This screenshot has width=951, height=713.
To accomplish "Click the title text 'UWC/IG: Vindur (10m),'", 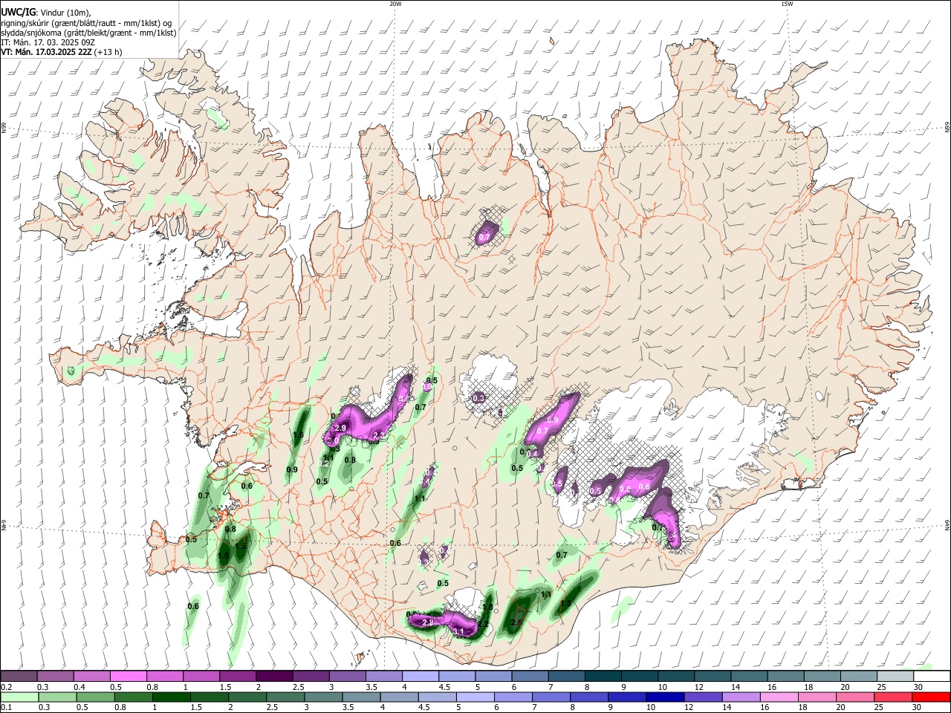I will coord(46,13).
